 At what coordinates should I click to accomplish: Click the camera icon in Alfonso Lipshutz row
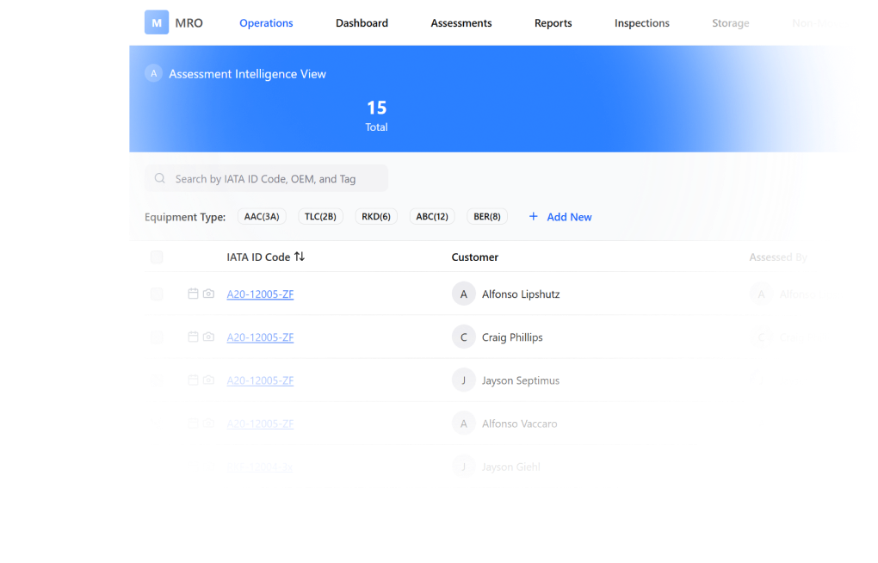[x=208, y=294]
